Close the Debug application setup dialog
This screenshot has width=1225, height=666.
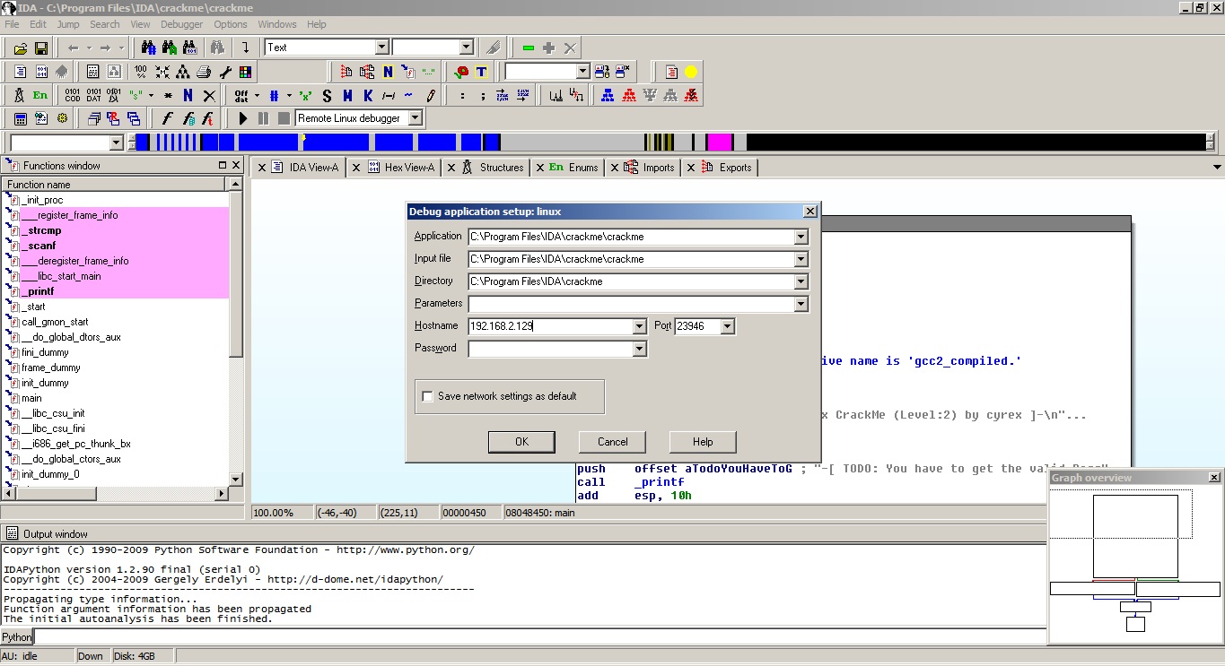[809, 212]
